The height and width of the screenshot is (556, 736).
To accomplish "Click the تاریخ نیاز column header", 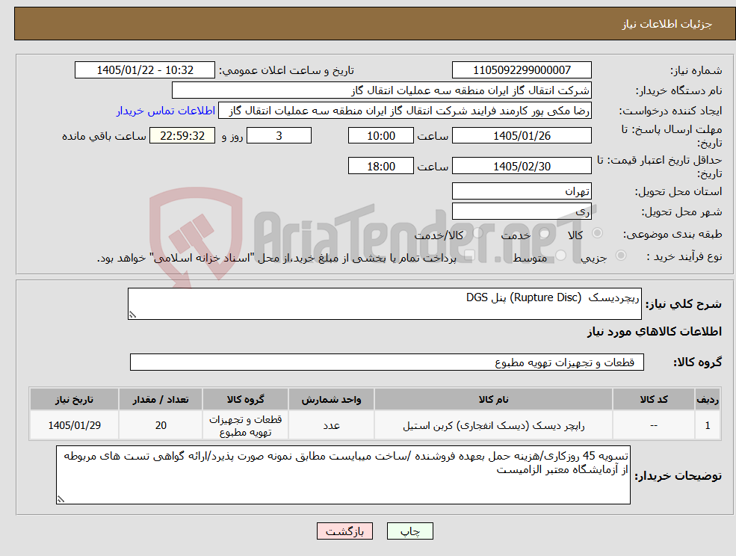I will tap(74, 400).
